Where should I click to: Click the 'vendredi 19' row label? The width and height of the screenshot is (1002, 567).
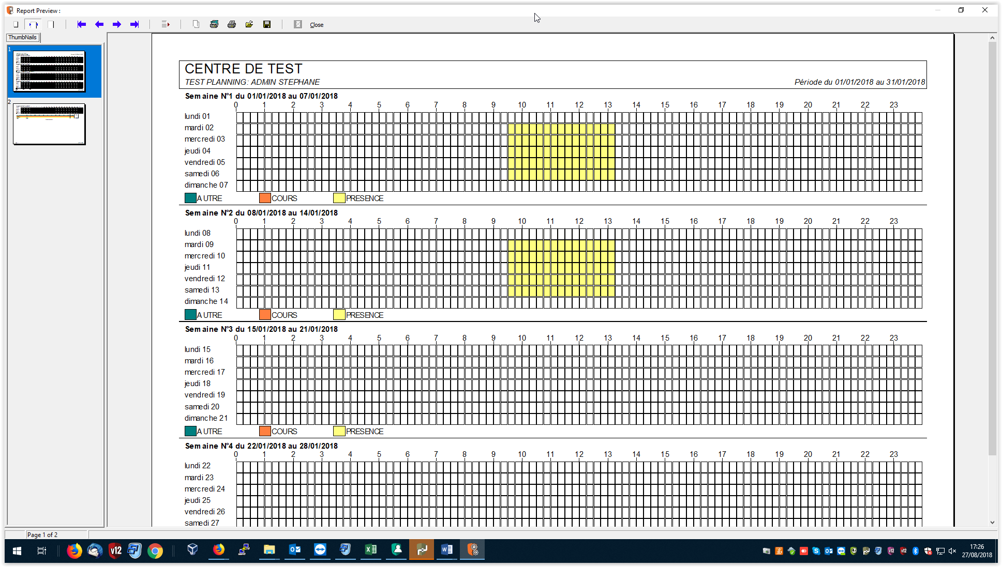tap(205, 395)
